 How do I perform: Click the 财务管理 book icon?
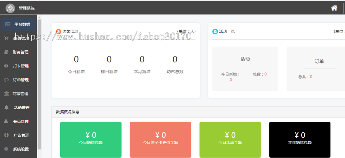click(x=7, y=52)
